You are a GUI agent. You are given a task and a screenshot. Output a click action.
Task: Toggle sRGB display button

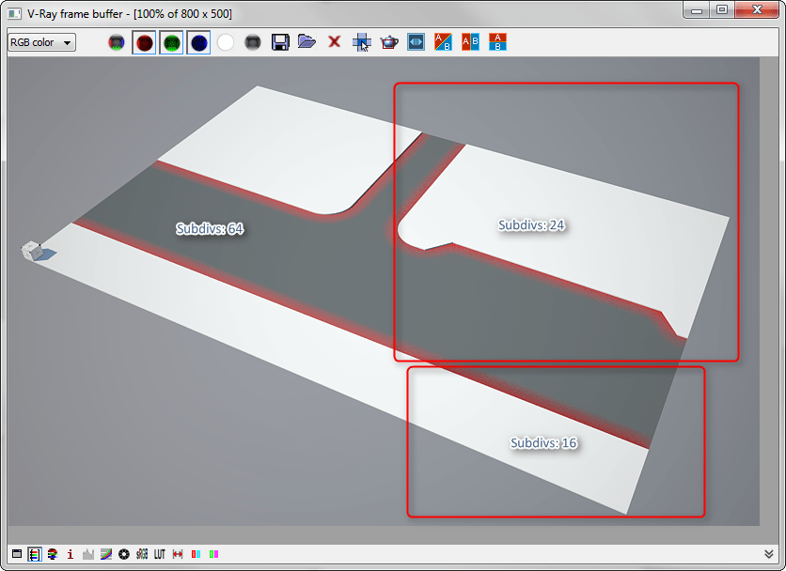click(x=142, y=554)
